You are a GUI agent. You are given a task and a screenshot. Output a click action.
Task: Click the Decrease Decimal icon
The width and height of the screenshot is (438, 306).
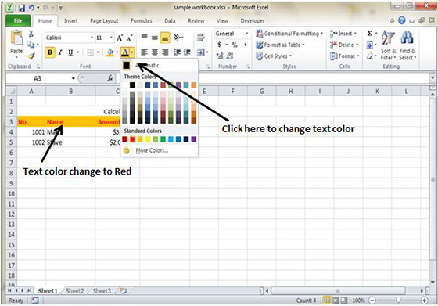(x=230, y=56)
